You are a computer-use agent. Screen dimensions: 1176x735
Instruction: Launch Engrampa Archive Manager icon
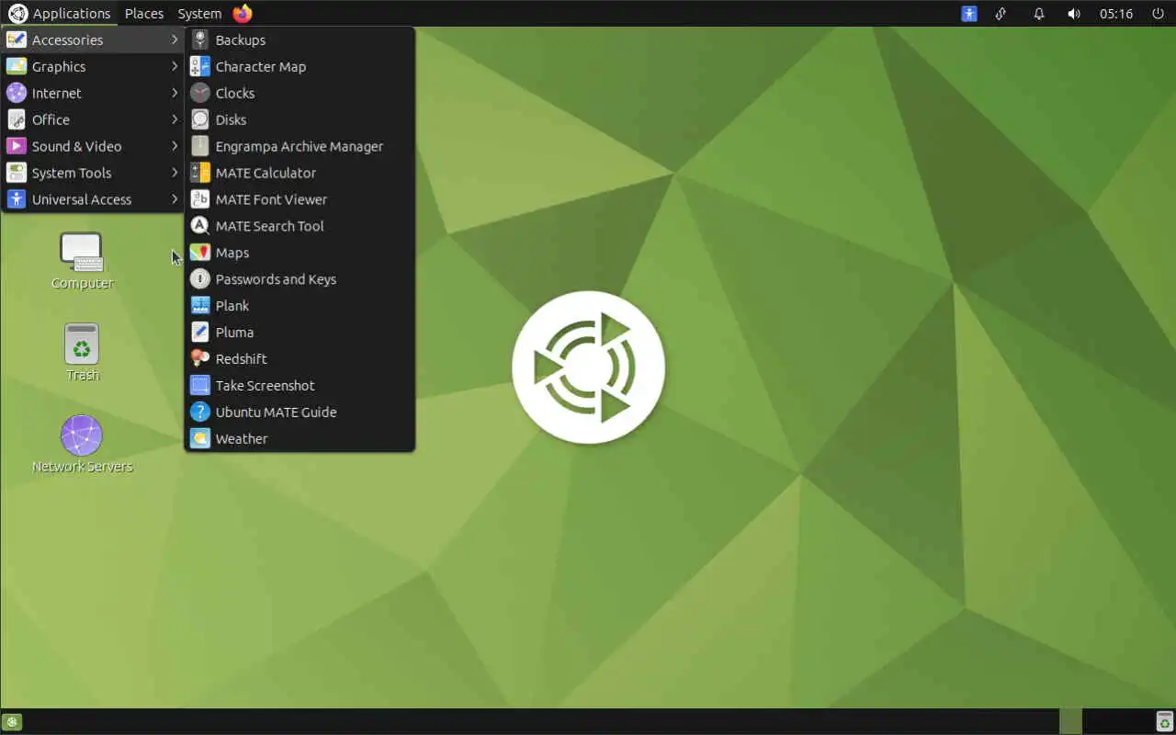[200, 147]
